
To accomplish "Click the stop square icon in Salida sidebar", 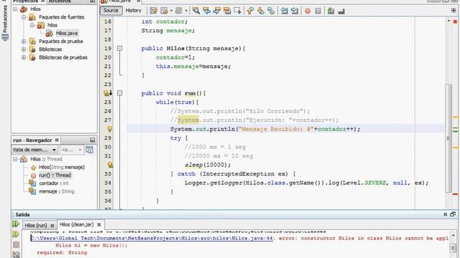I will click(16, 244).
